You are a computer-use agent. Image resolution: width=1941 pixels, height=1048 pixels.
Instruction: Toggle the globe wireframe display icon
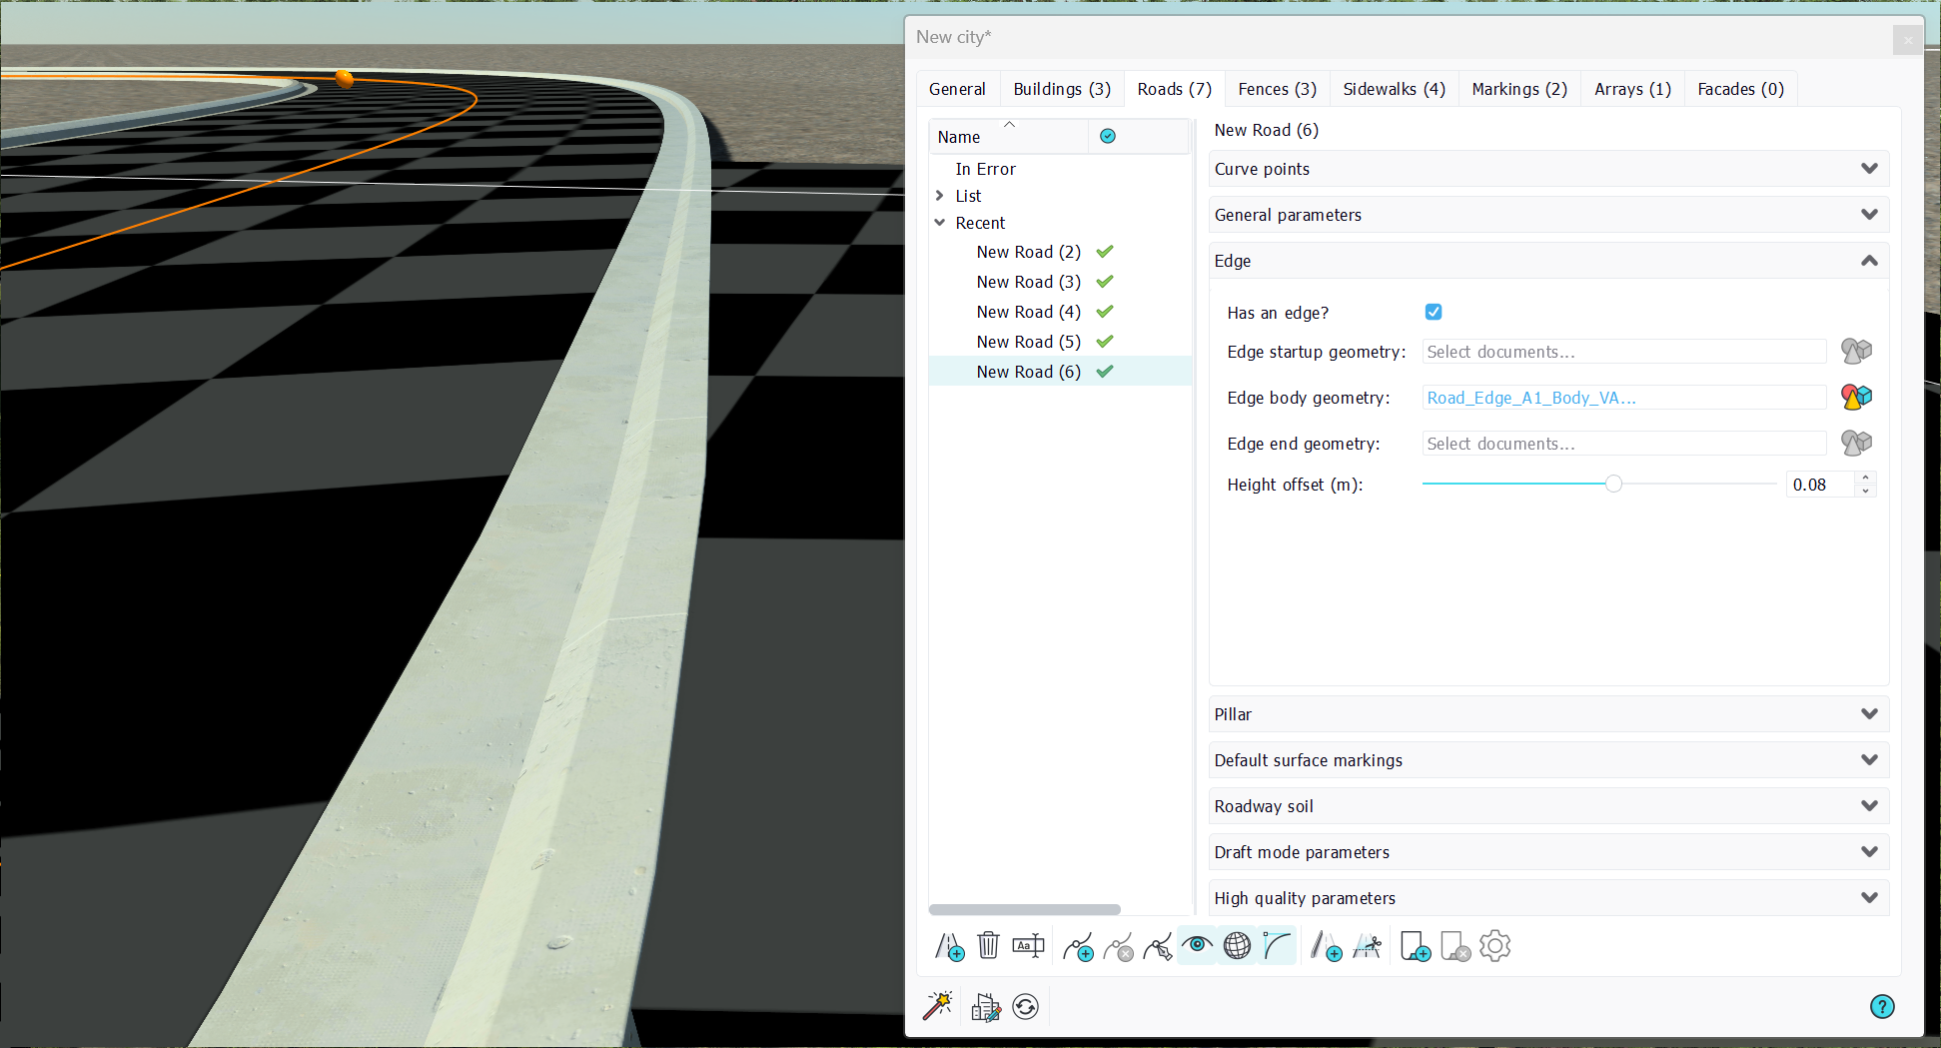pos(1237,945)
